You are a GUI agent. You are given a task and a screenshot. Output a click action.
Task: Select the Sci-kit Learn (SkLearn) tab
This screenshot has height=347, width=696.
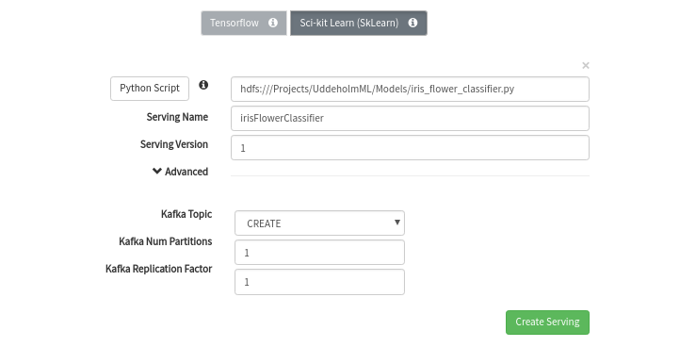pos(359,24)
